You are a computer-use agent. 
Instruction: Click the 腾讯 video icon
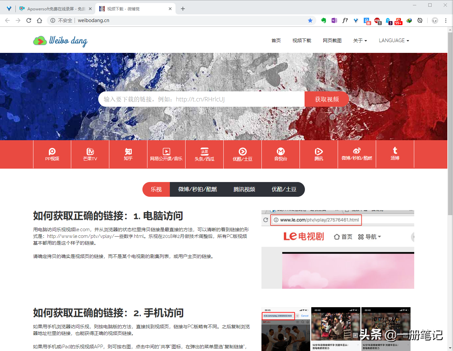pyautogui.click(x=319, y=154)
